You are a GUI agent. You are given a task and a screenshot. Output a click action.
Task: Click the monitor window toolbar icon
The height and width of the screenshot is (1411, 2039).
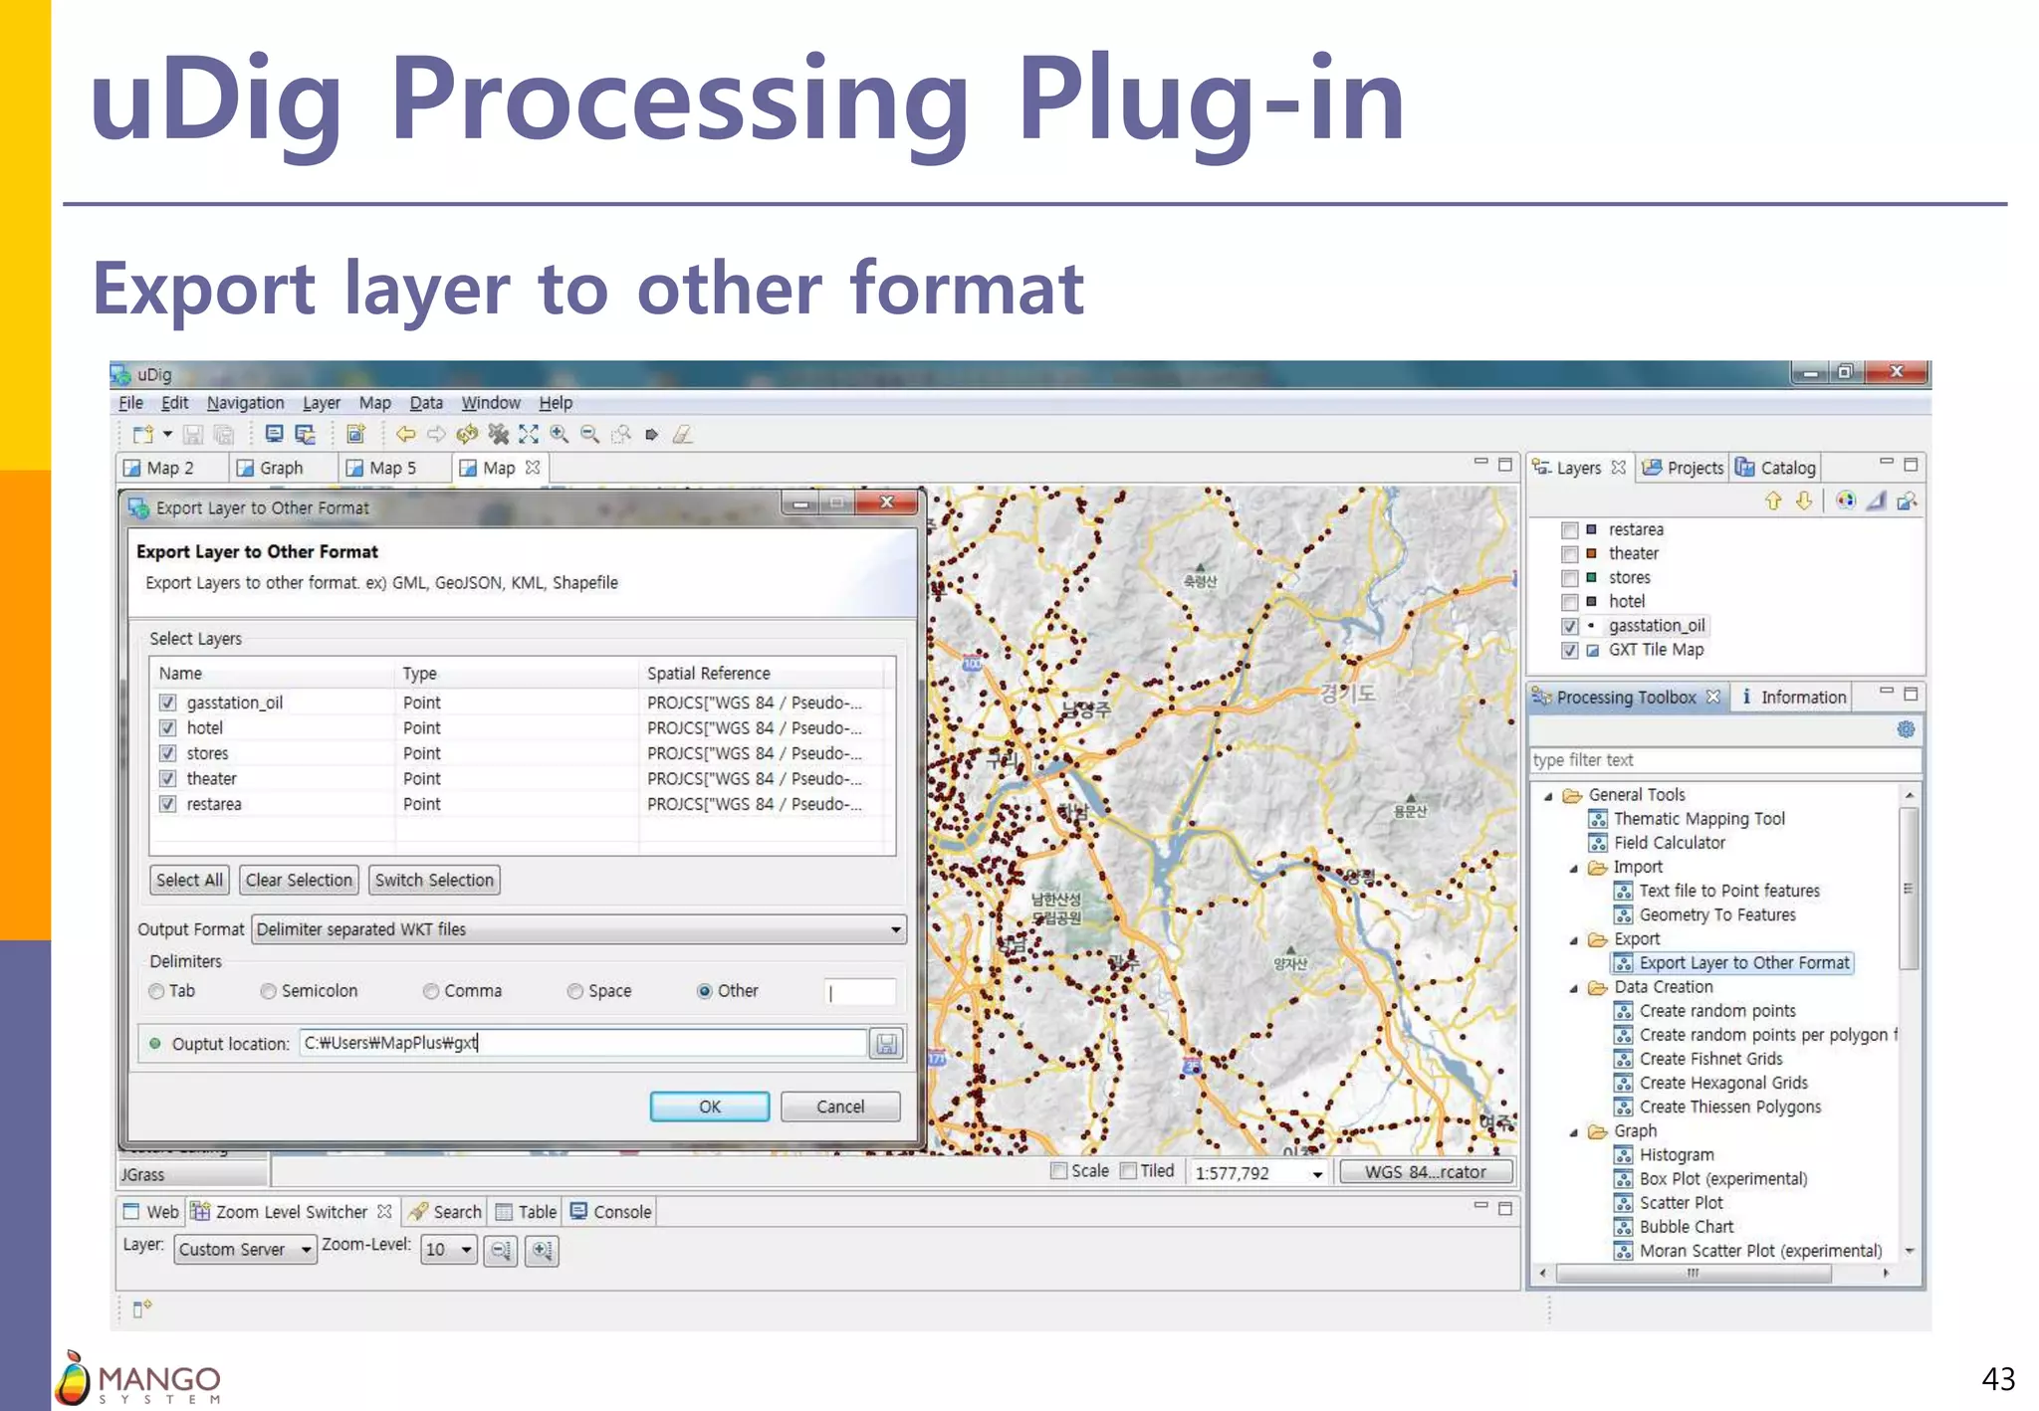click(274, 434)
